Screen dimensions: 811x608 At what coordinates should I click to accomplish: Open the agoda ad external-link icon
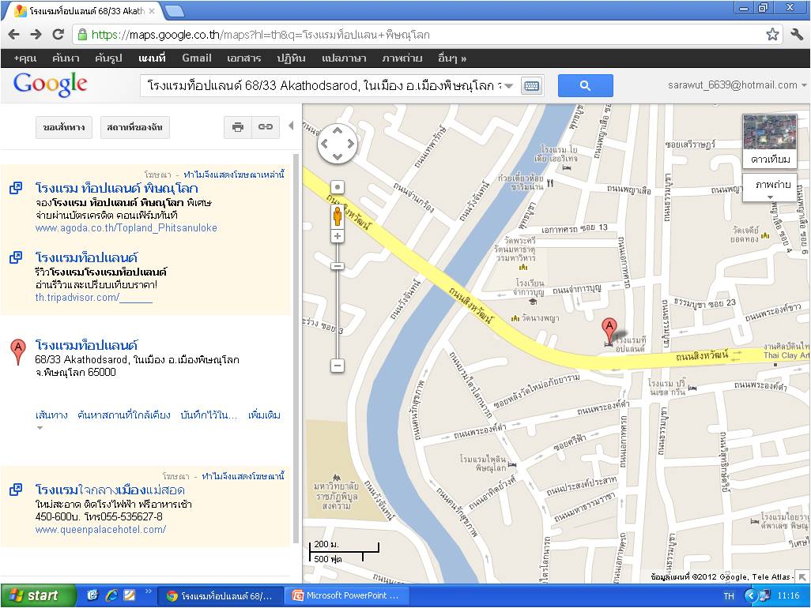(16, 188)
